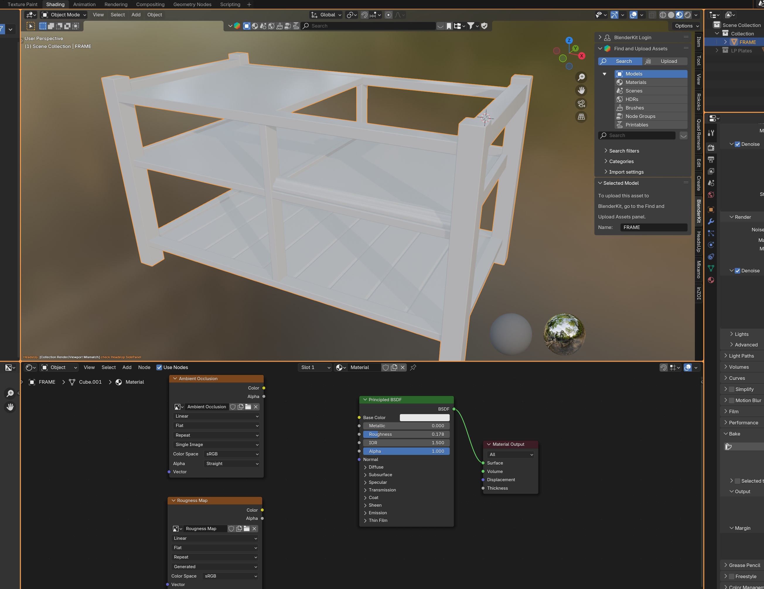Click the Roughness slider in Principled BSDF
The image size is (764, 589).
[406, 434]
